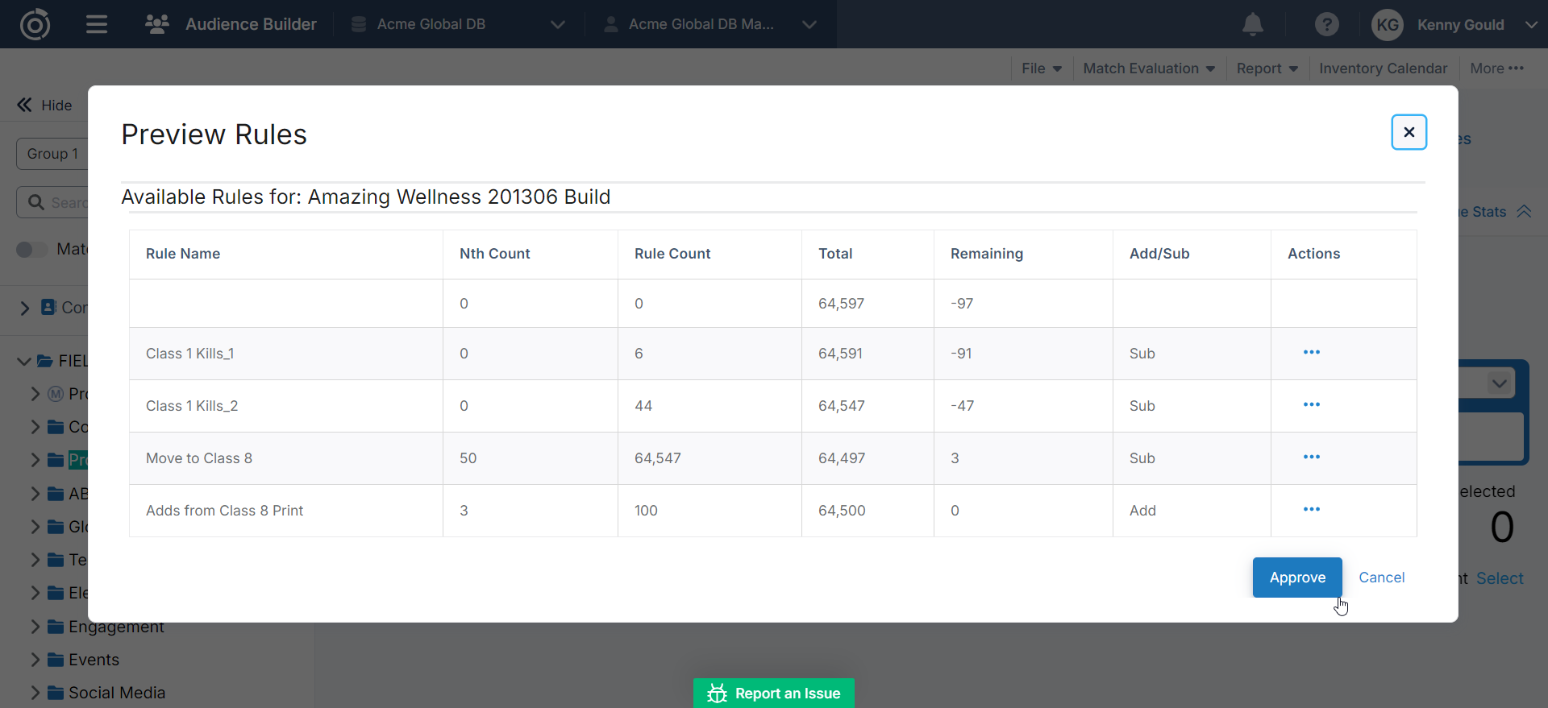Open the Report dropdown menu
1548x708 pixels.
pyautogui.click(x=1267, y=68)
